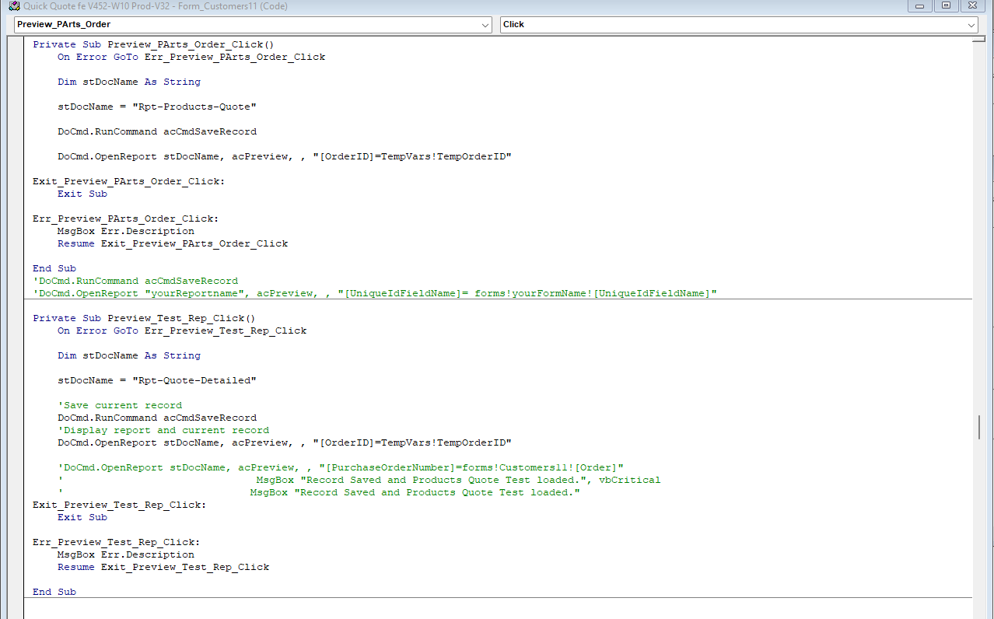994x619 pixels.
Task: Click 'MsgBox Err.Description' in Preview_Test_Rep sub
Action: click(x=126, y=554)
